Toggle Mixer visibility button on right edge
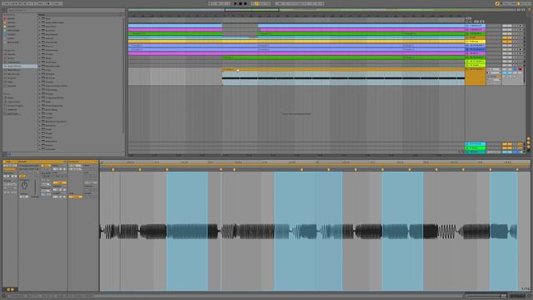533x300 pixels. (x=528, y=147)
